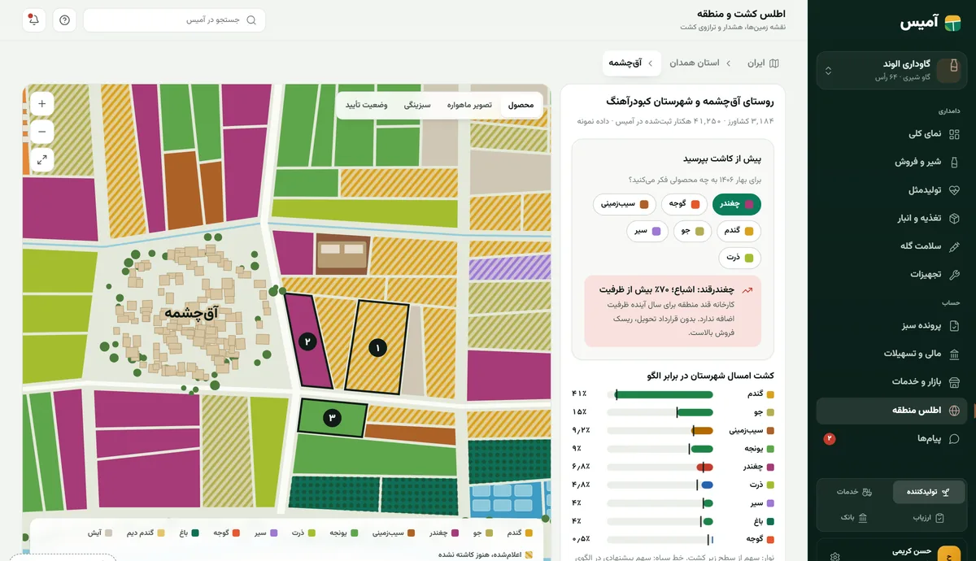Image resolution: width=976 pixels, height=561 pixels.
Task: Open settings gear beside حسن کریمی
Action: point(834,557)
